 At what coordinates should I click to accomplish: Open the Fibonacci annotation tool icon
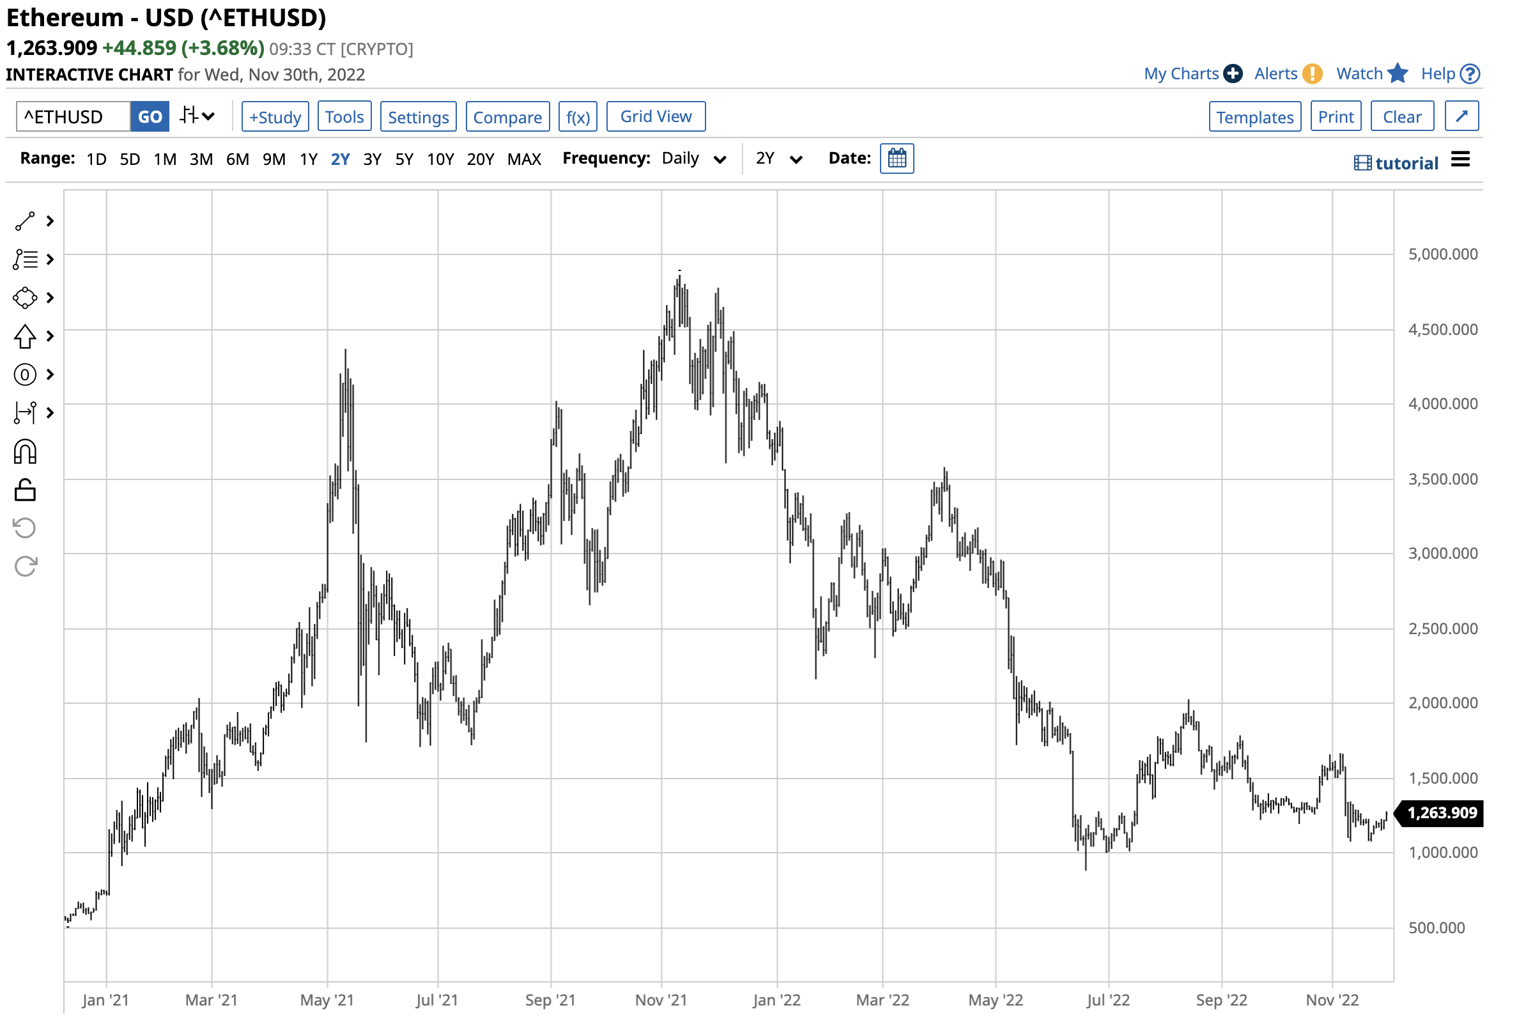(x=25, y=260)
